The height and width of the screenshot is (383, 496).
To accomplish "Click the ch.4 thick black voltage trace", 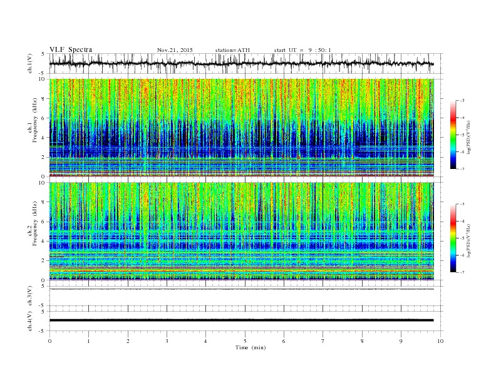I will point(242,320).
